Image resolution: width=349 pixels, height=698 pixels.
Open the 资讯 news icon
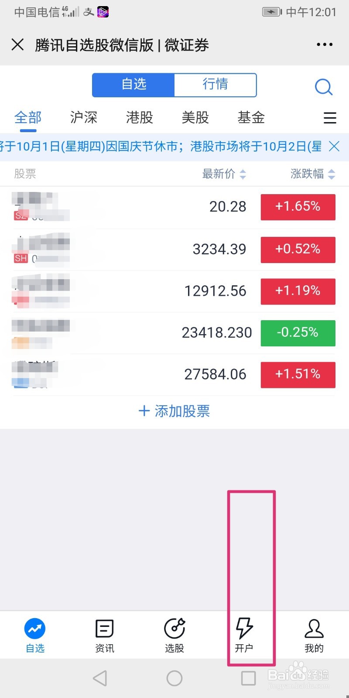click(x=105, y=629)
